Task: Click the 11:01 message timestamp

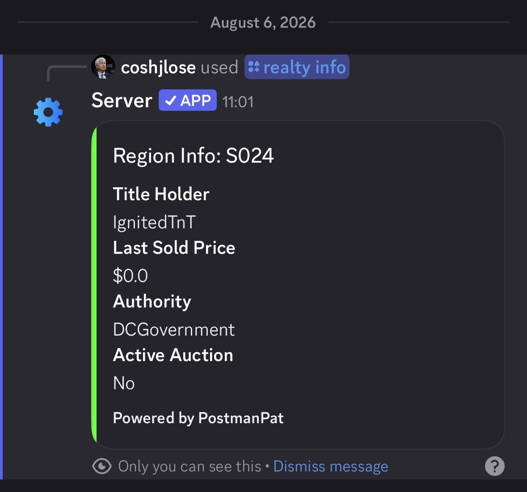Action: 238,101
